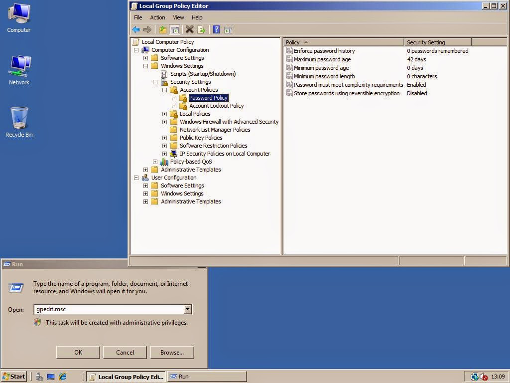Click OK in the Run dialog
The width and height of the screenshot is (510, 383).
(78, 352)
